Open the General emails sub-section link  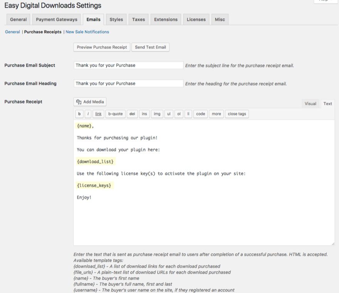12,32
